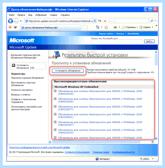
Task: Expand the KB4025877 update details
Action: point(55,107)
